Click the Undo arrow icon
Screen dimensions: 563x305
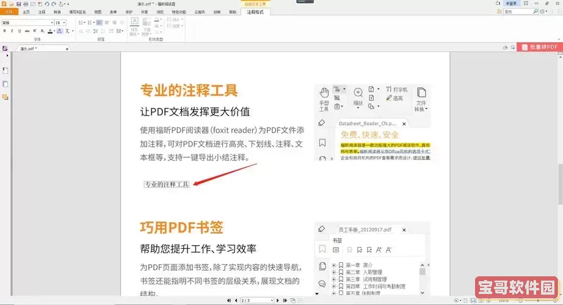tap(46, 4)
